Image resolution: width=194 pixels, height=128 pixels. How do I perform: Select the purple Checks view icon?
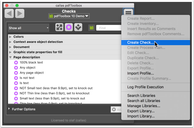click(x=69, y=27)
